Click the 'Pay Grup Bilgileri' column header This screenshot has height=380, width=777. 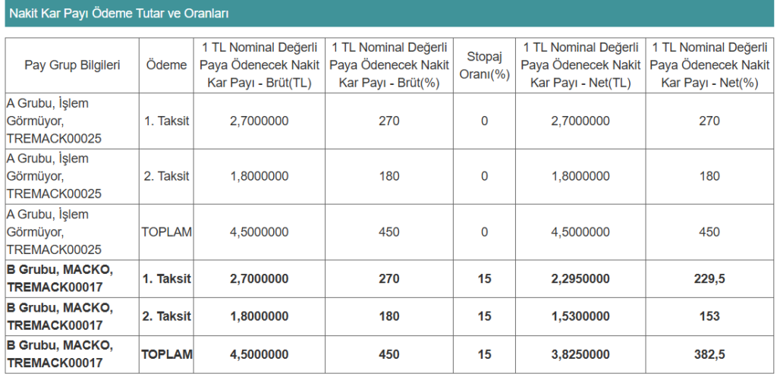[72, 65]
